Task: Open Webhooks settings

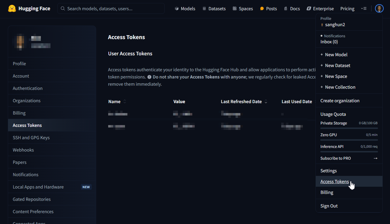Action: click(52, 150)
